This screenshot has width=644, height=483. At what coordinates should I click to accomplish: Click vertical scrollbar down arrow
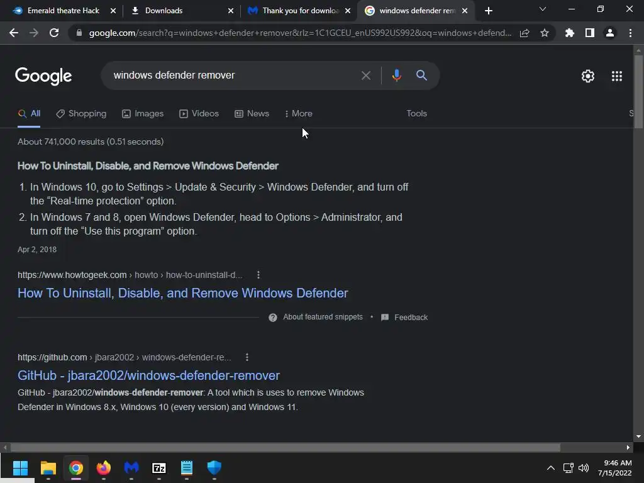638,436
